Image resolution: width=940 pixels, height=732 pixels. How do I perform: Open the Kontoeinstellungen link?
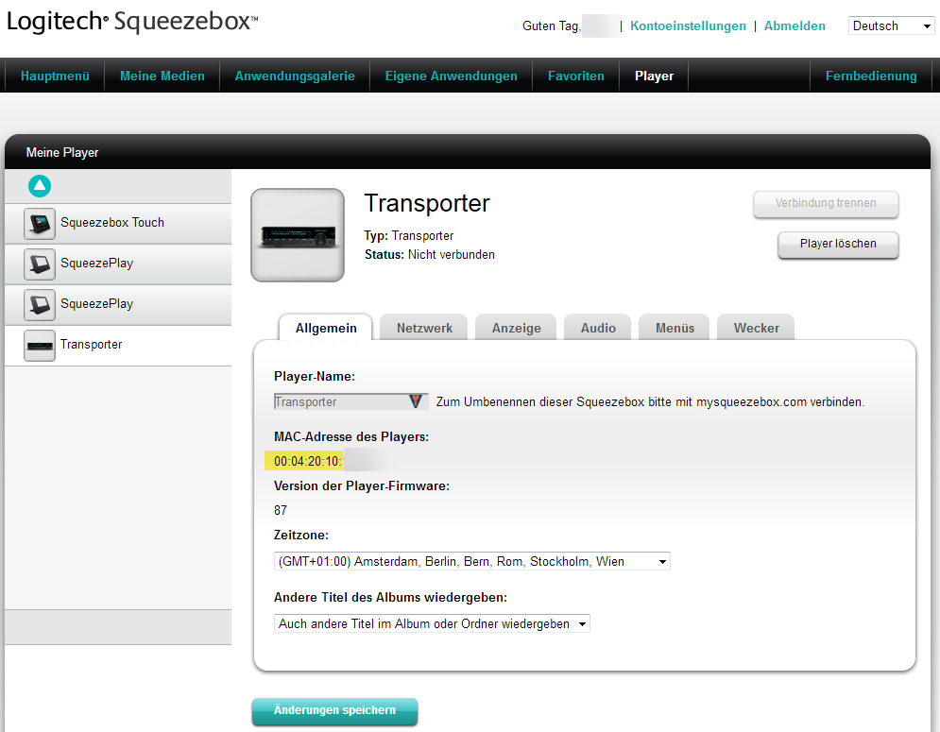click(688, 26)
